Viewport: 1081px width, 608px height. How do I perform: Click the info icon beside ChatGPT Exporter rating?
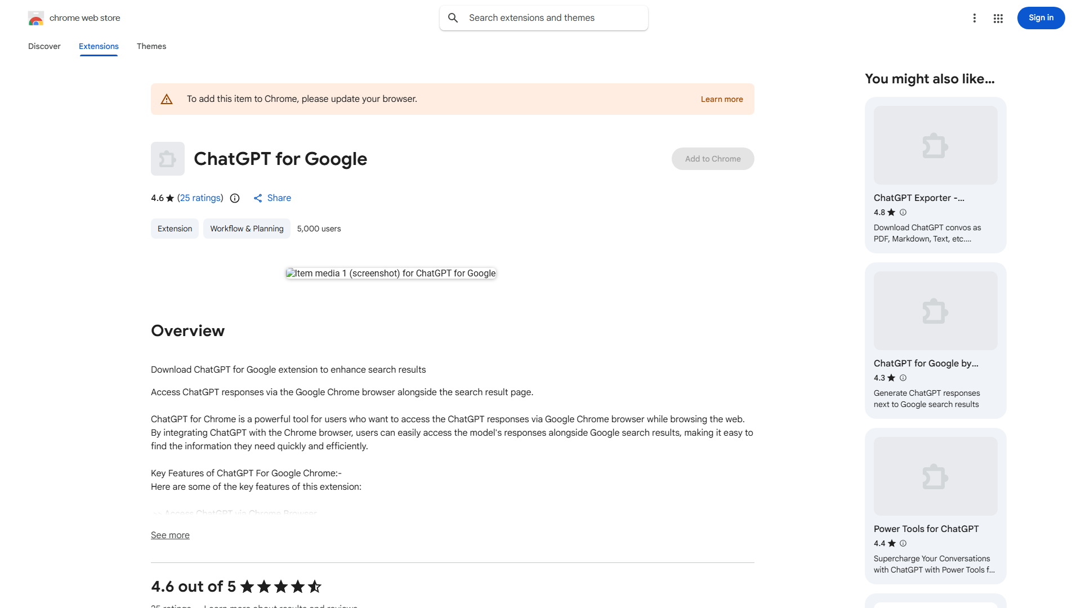tap(903, 212)
